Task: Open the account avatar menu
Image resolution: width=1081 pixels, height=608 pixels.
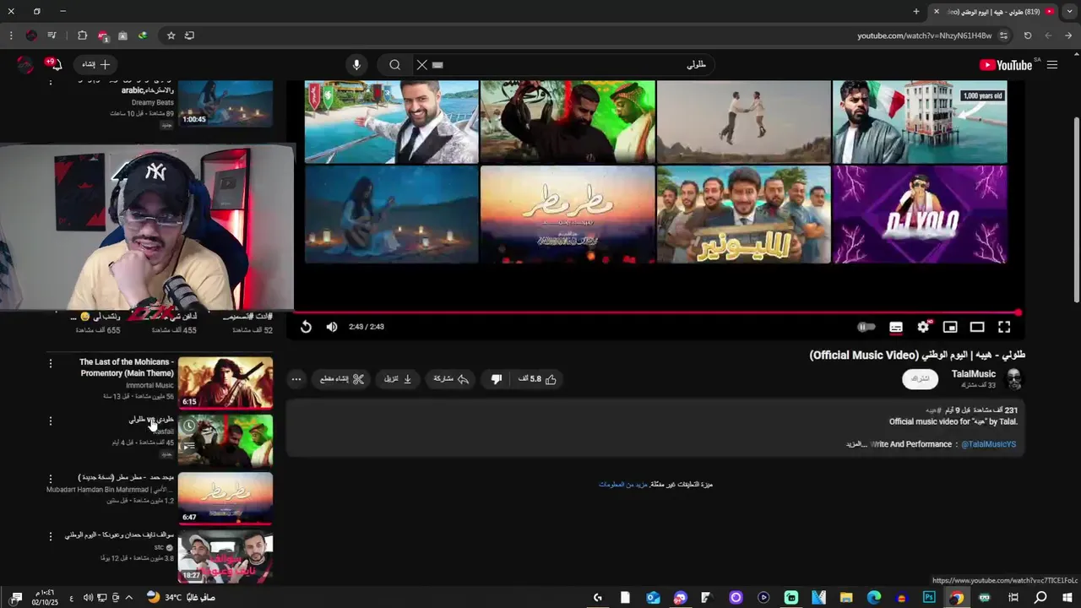Action: pos(25,65)
